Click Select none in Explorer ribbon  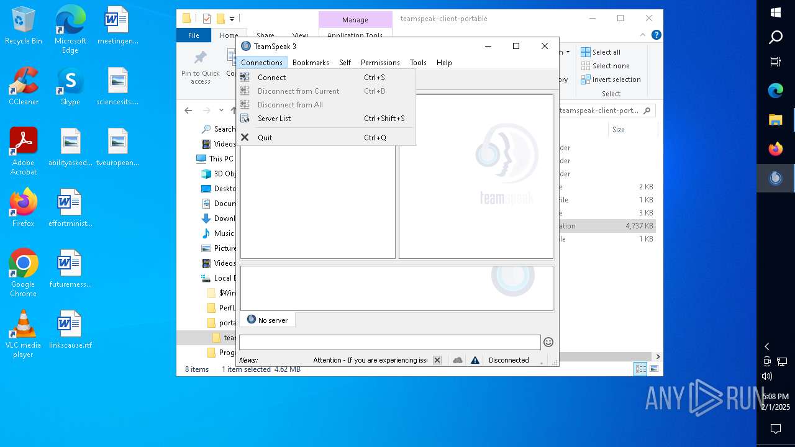pos(605,66)
